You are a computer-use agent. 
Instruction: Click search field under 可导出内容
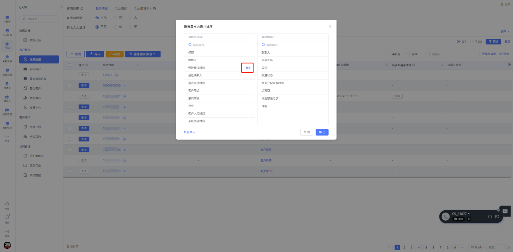(x=219, y=45)
